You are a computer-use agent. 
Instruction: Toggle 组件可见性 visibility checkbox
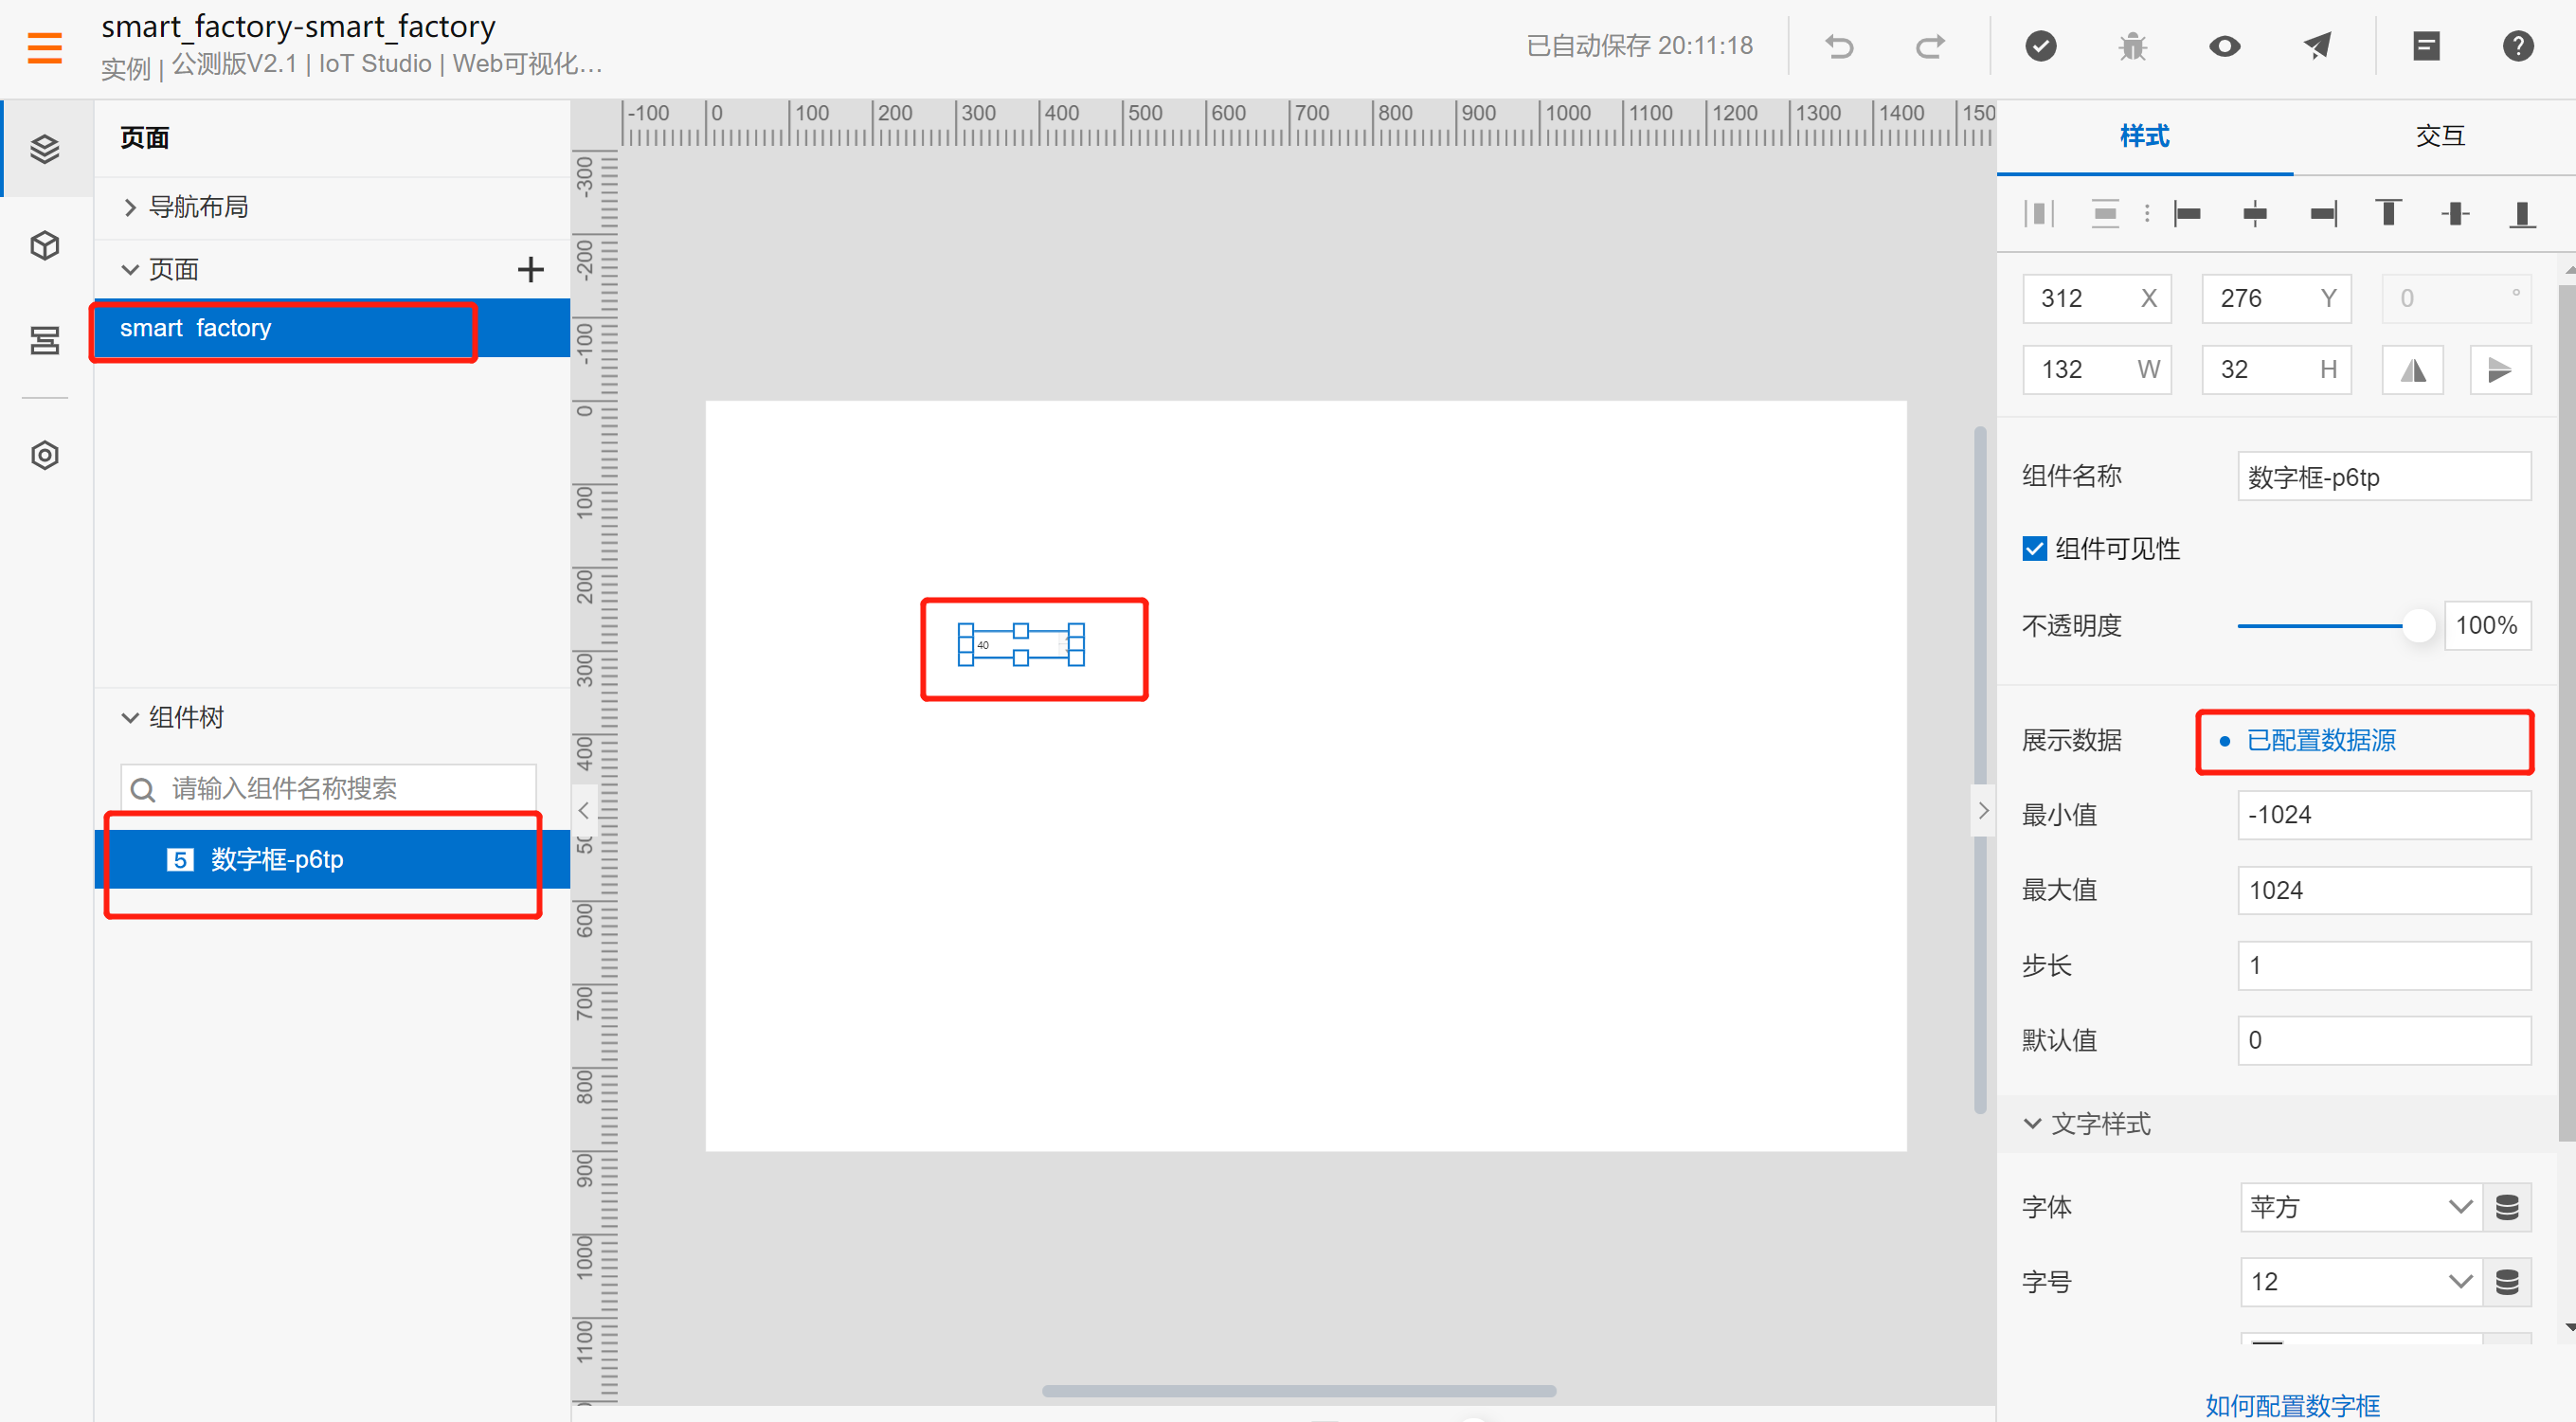pyautogui.click(x=2034, y=549)
